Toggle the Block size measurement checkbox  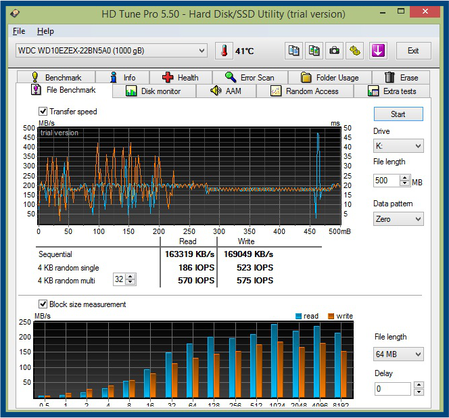(x=43, y=304)
